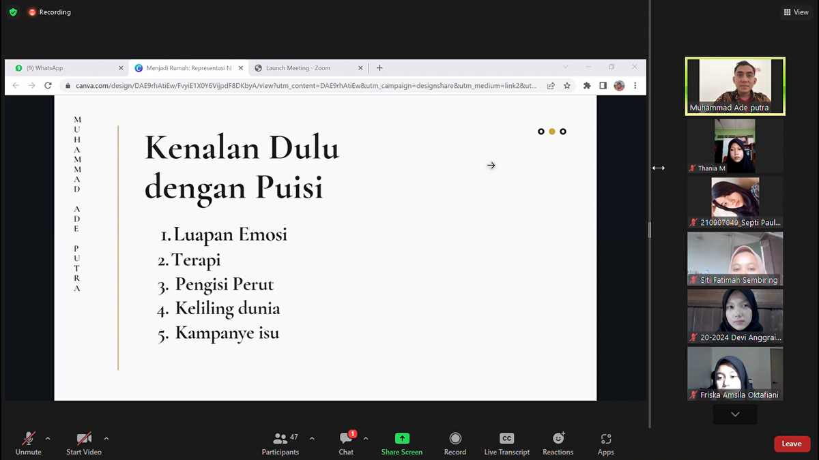Start Video camera toggle

click(x=84, y=439)
